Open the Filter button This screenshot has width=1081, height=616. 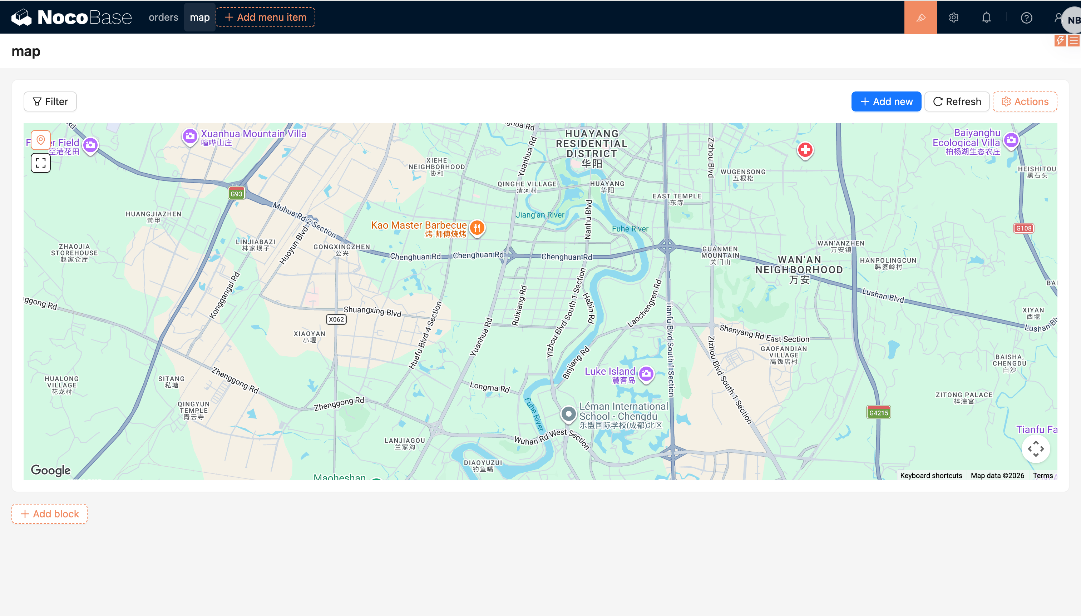coord(50,101)
